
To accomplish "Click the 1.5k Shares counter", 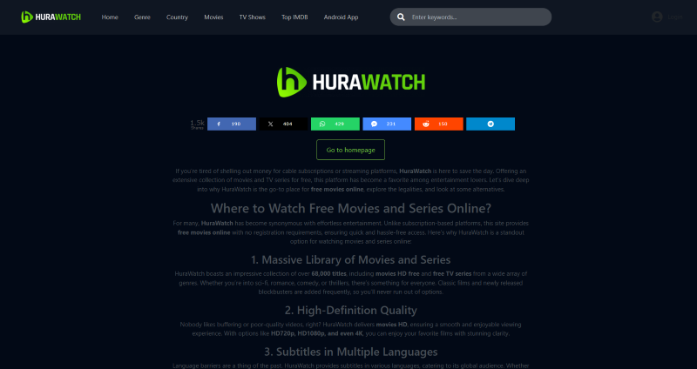I will point(198,124).
